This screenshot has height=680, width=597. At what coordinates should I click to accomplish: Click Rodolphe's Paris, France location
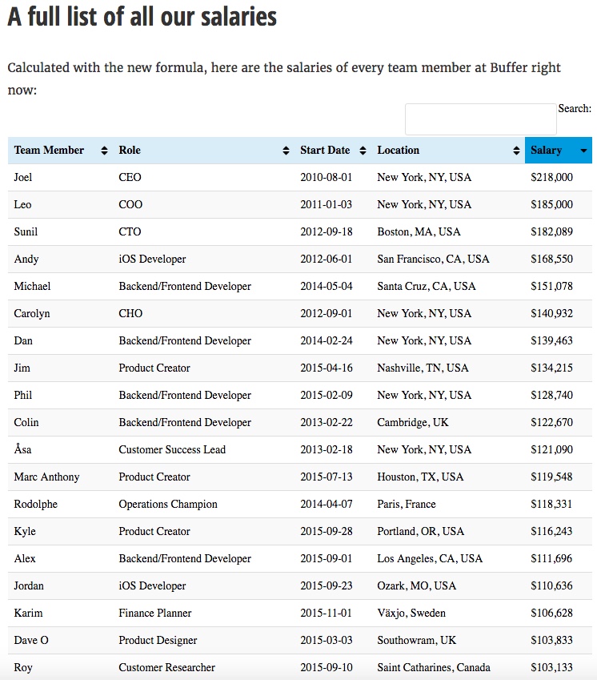point(407,505)
